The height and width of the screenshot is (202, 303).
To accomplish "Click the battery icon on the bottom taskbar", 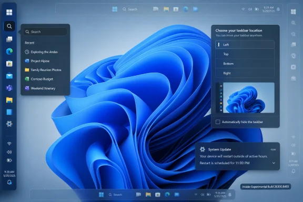I will 209,195.
